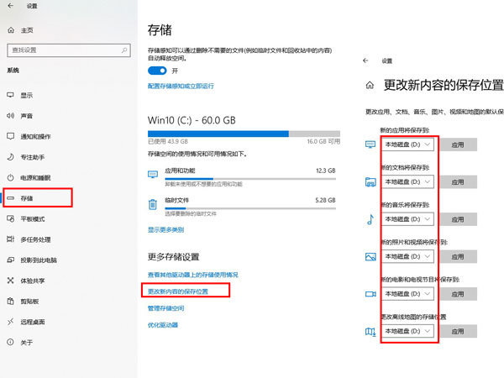The image size is (504, 378).
Task: Select 专注助手 in the sidebar
Action: (33, 157)
